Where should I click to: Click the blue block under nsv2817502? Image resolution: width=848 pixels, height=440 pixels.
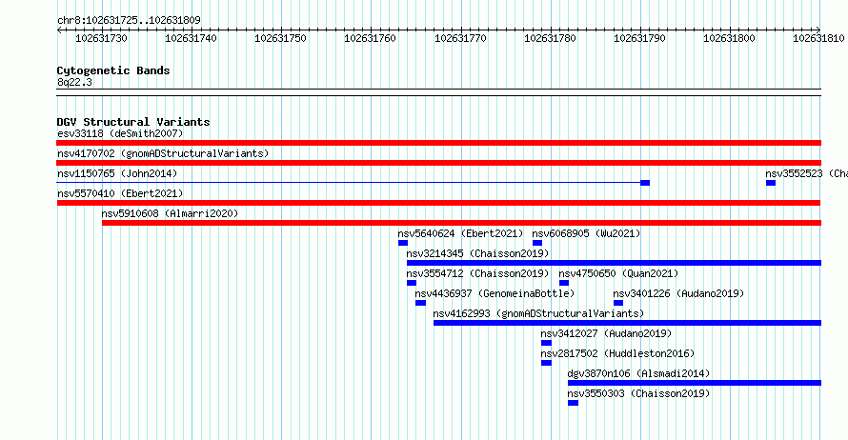pyautogui.click(x=546, y=363)
